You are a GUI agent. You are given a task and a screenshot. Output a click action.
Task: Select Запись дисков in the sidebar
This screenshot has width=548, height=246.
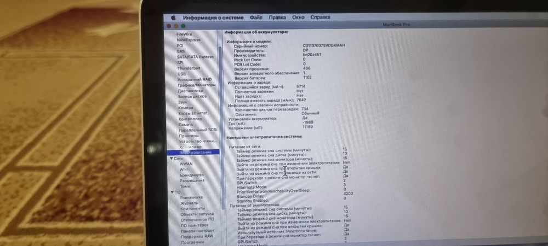tap(192, 96)
